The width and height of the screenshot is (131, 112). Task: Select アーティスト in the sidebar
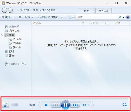click(x=16, y=39)
